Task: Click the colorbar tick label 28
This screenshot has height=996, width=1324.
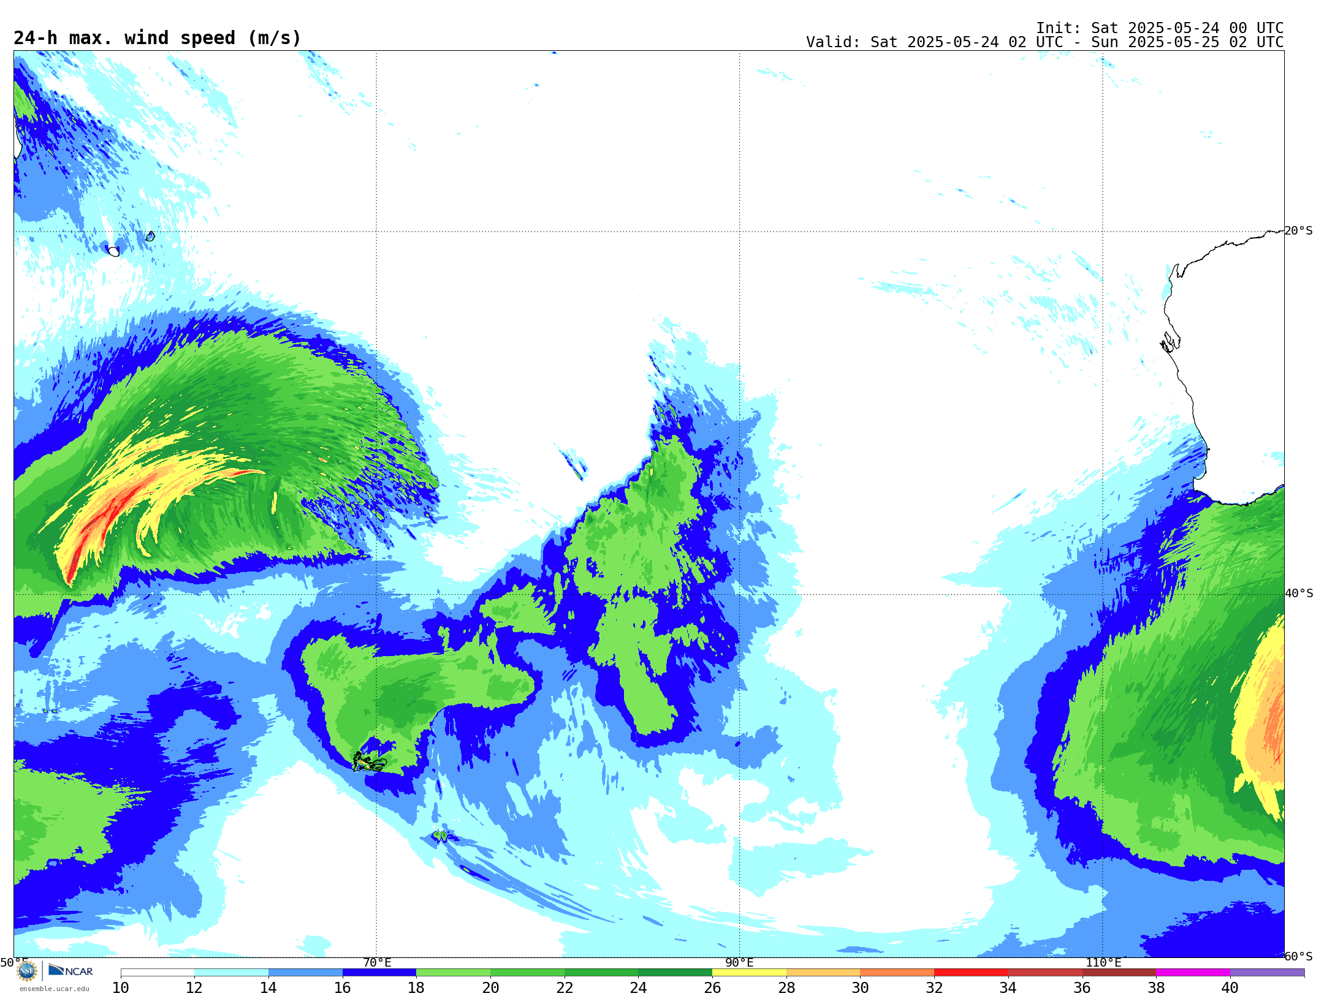Action: pyautogui.click(x=786, y=988)
